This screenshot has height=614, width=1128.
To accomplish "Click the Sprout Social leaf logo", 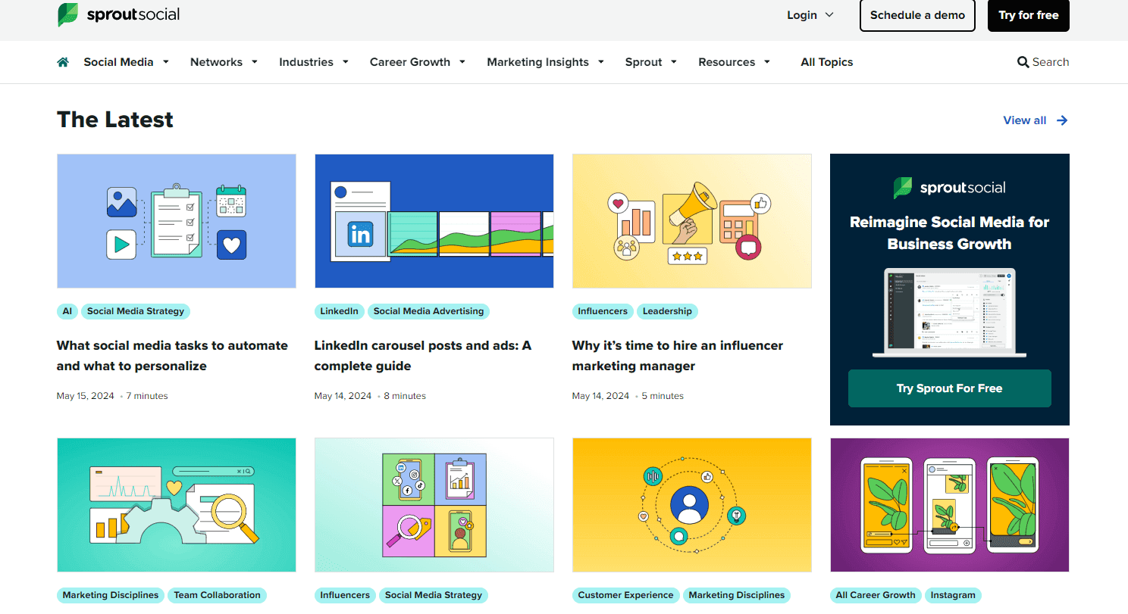I will point(67,15).
